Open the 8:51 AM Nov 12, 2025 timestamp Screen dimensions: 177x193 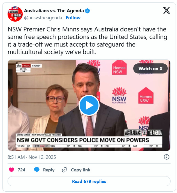click(32, 157)
